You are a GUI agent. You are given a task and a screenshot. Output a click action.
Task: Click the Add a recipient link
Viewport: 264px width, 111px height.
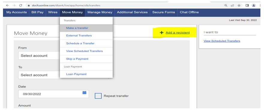point(178,33)
